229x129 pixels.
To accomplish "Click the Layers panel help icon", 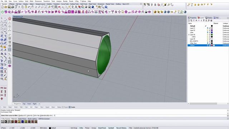I will 211,20.
